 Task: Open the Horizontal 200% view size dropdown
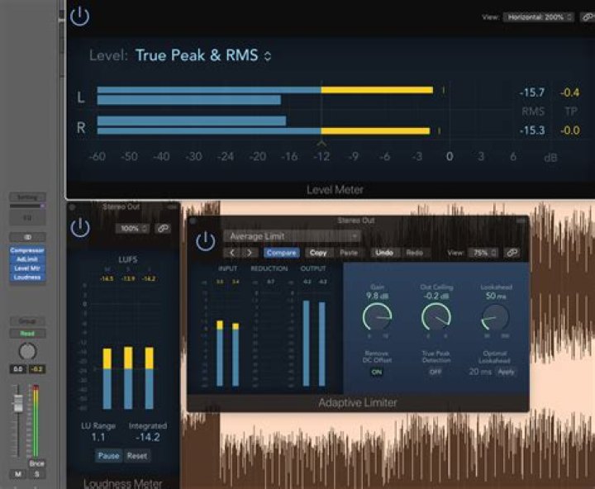point(539,17)
